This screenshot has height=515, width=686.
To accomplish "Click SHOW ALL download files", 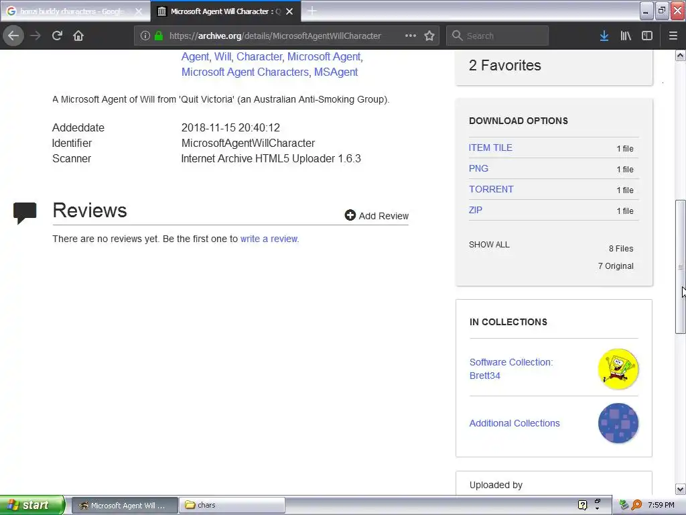I will point(489,244).
